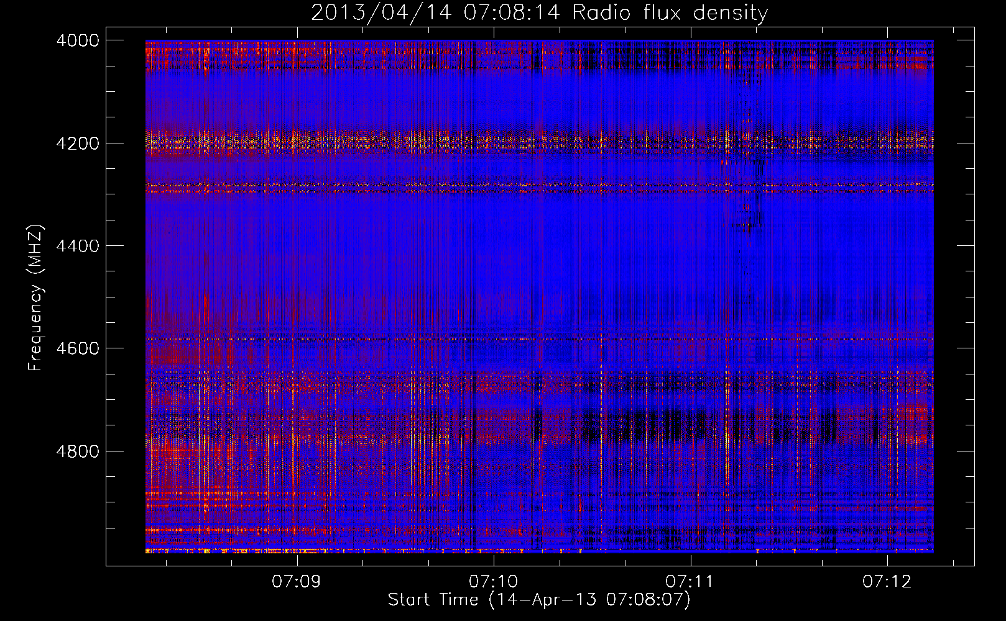Screen dimensions: 1006x621
Task: Click the 07:09 time tick label
Action: click(297, 582)
